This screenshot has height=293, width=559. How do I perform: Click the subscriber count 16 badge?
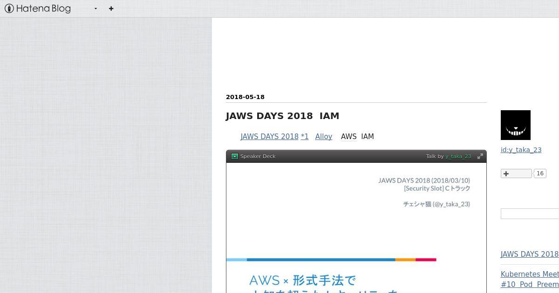click(540, 173)
